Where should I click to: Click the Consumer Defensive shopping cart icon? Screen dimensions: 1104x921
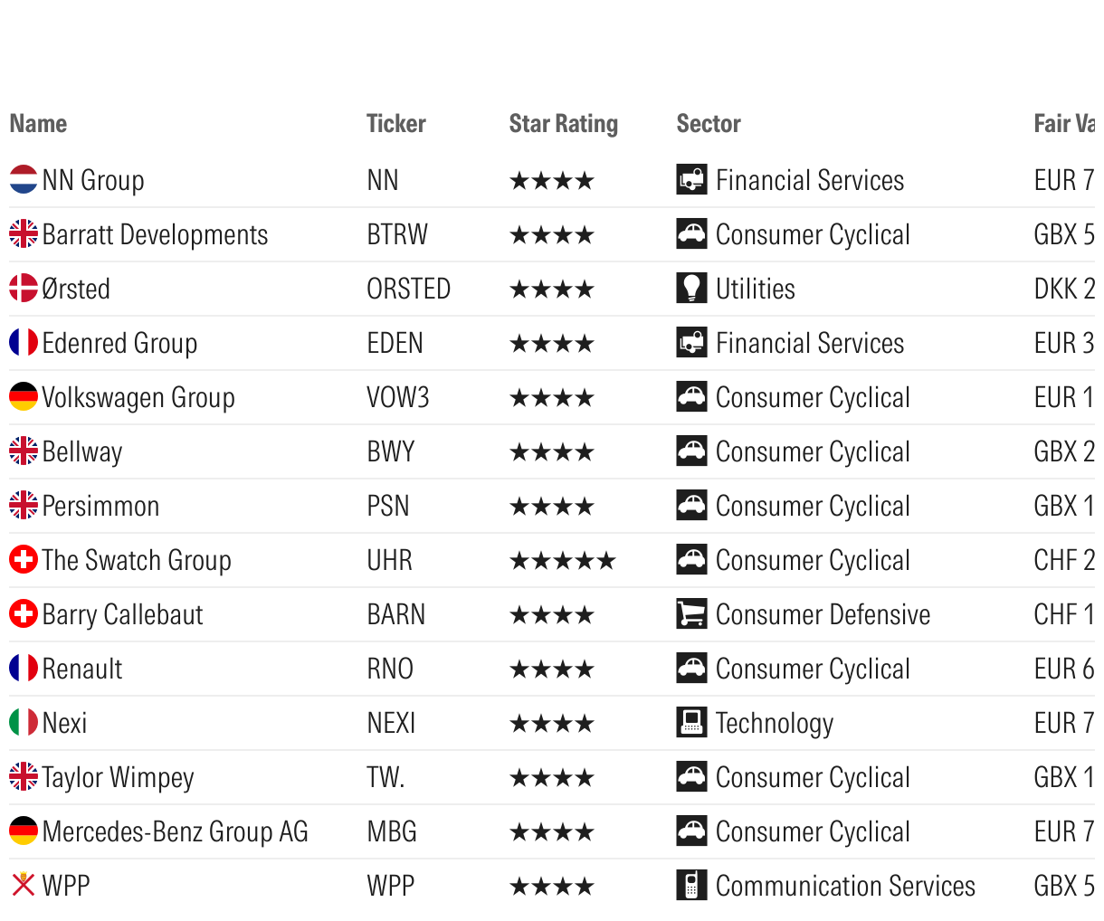692,613
